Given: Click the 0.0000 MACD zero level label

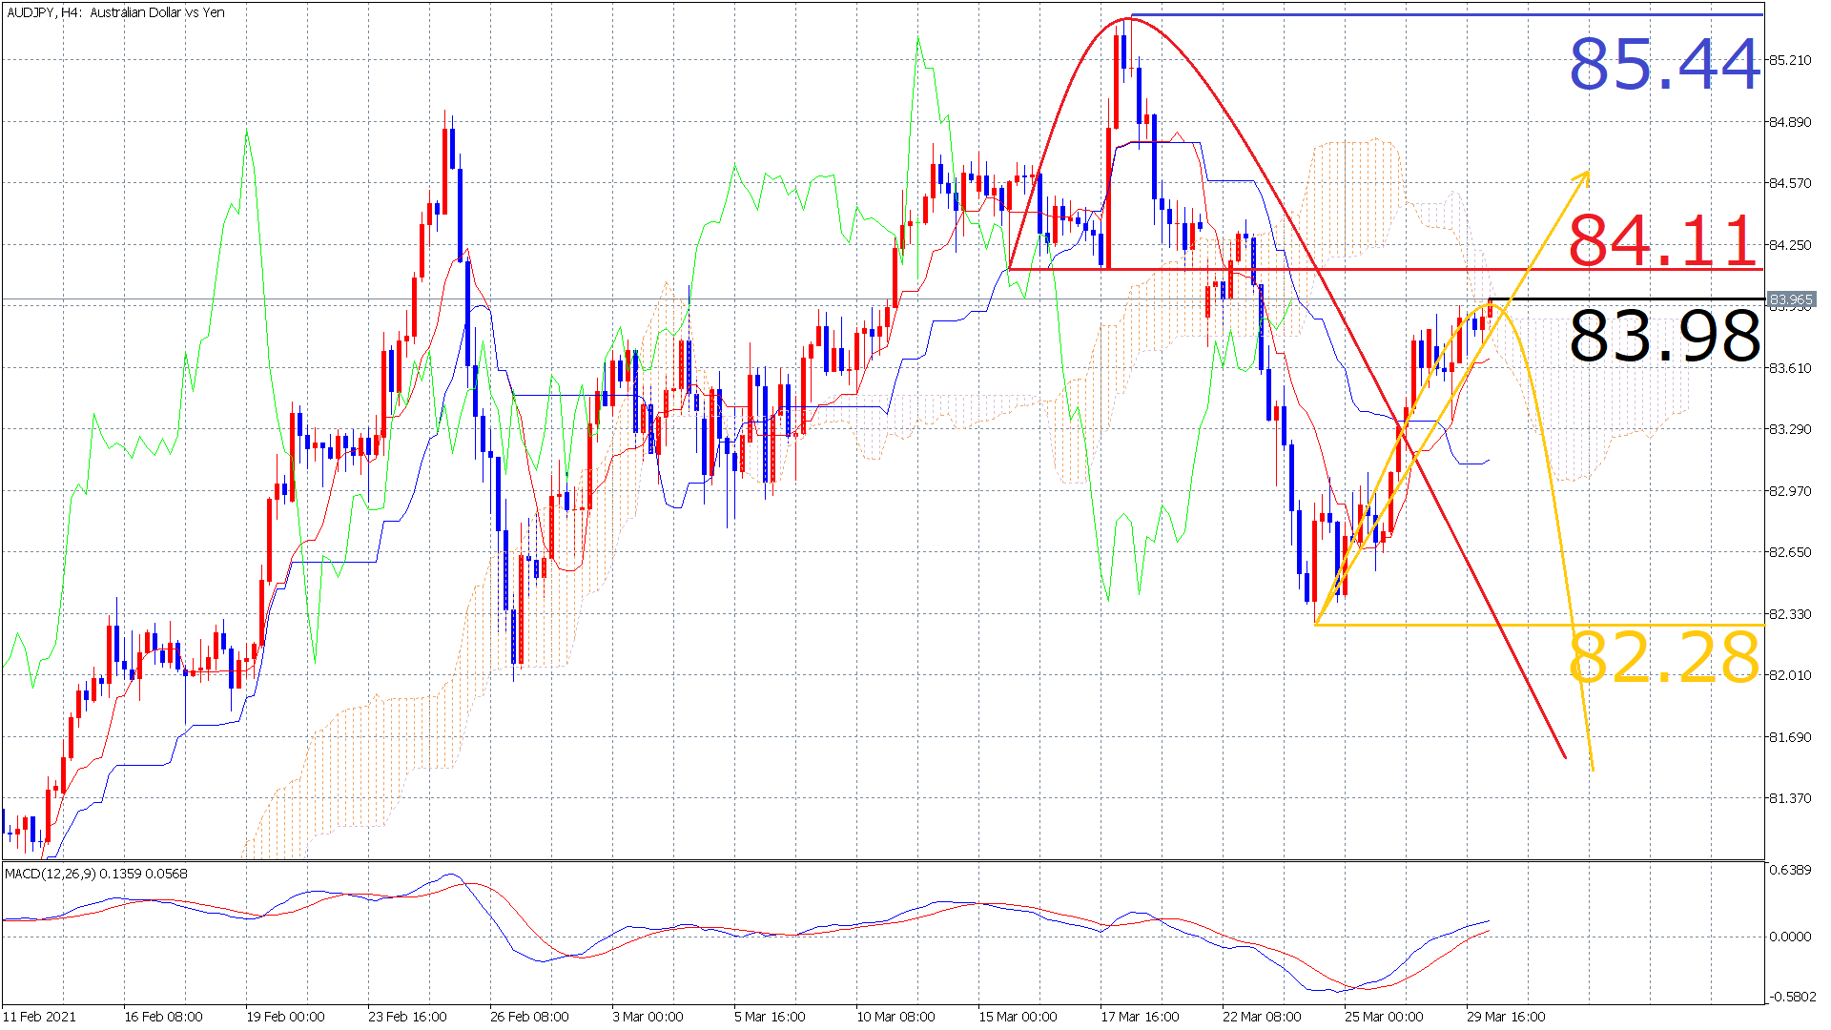Looking at the screenshot, I should coord(1790,937).
